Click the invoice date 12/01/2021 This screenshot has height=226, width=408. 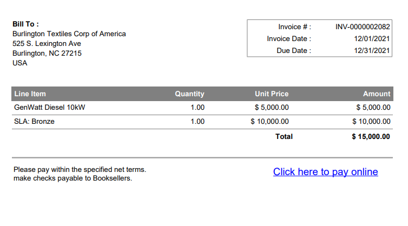372,39
